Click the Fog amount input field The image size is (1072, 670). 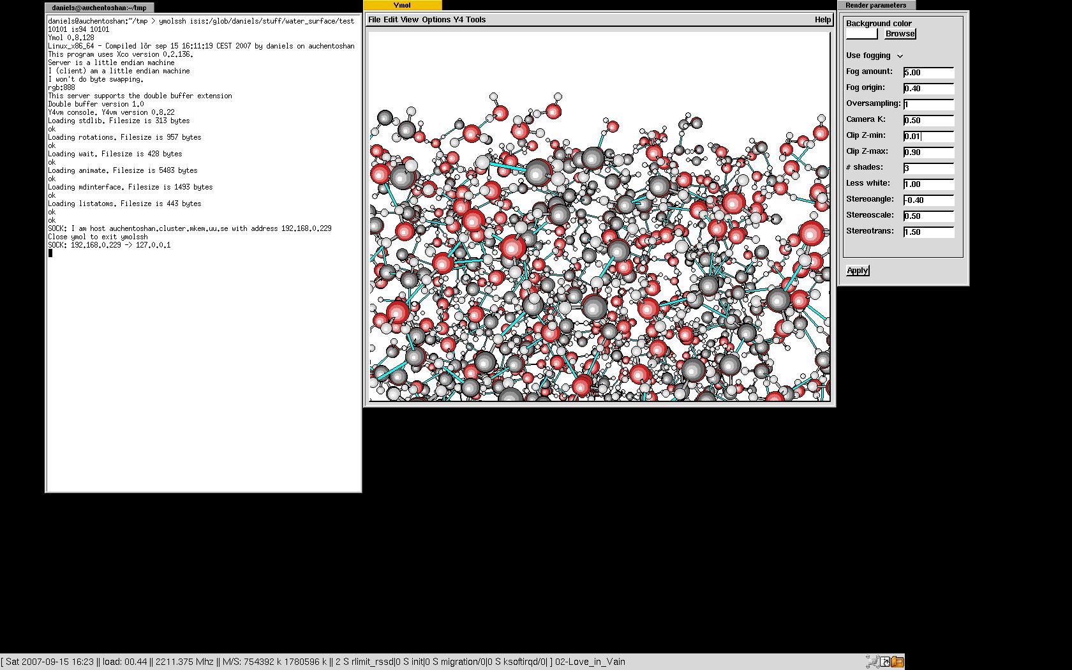[x=928, y=72]
